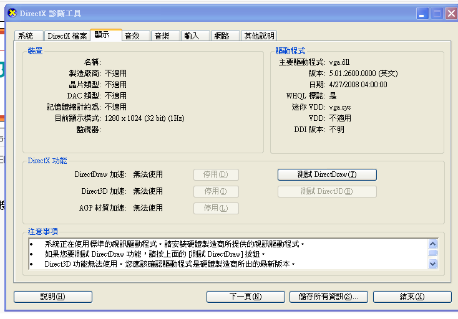Click the DDI 版本 value 不明

tap(336, 130)
